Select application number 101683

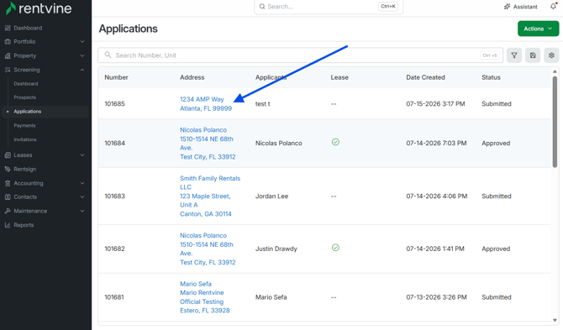coord(114,196)
